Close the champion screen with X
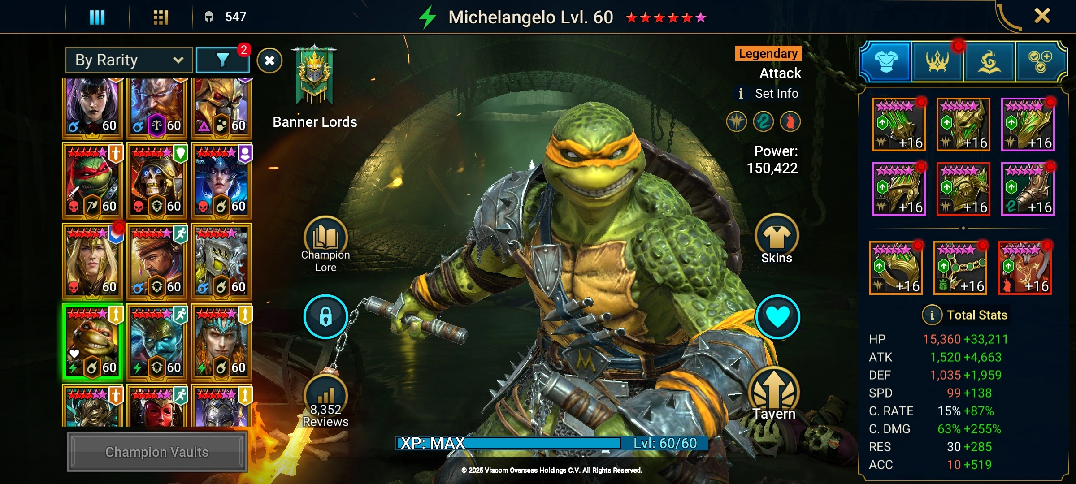The height and width of the screenshot is (484, 1076). click(1042, 16)
